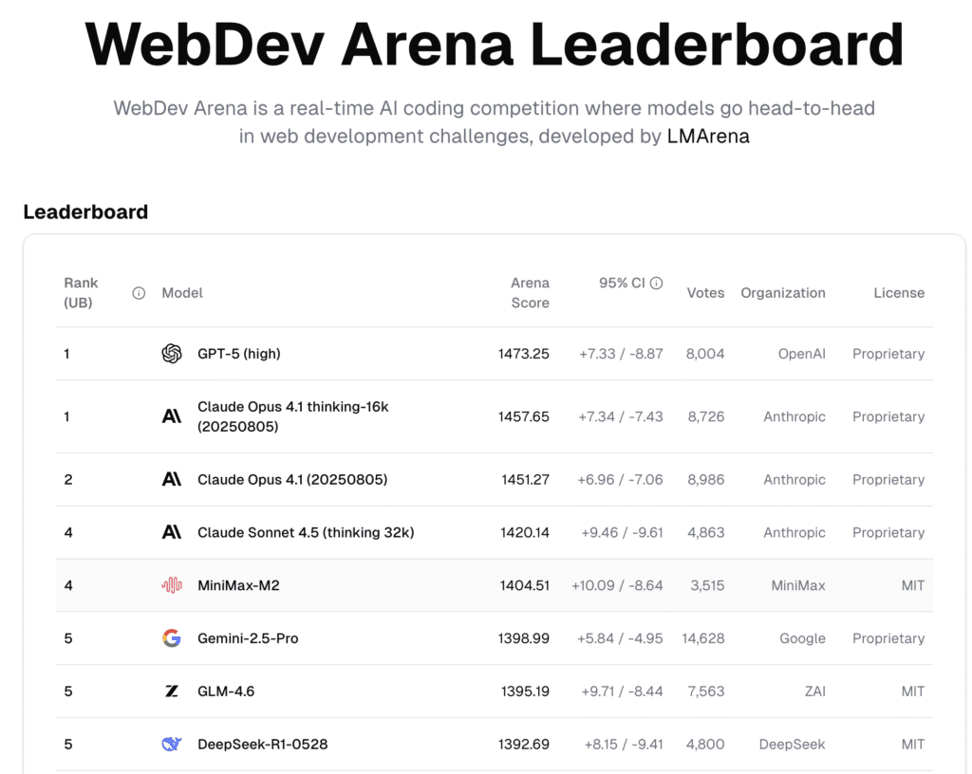Click the License column header

pyautogui.click(x=899, y=293)
